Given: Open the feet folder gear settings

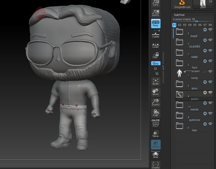Looking at the screenshot, I should 205,124.
